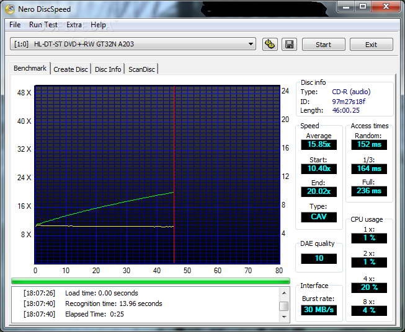Click the log scrollbar down arrow

(x=284, y=317)
